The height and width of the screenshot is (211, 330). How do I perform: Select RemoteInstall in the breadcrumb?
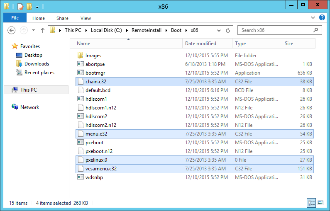coord(147,30)
